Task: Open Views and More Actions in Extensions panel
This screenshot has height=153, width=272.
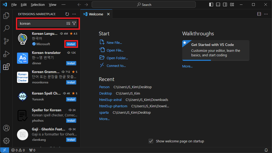Action: (x=74, y=14)
